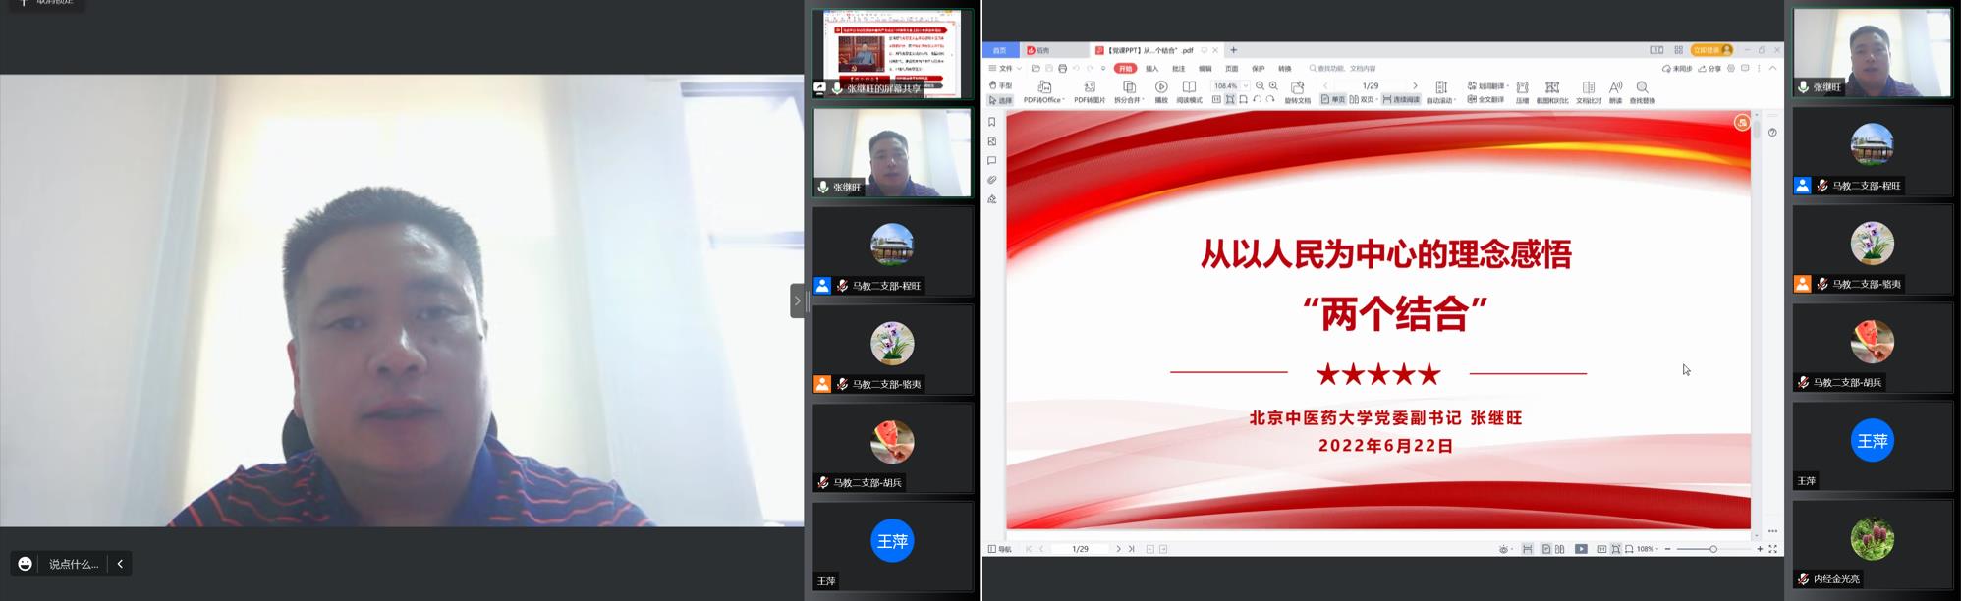The image size is (1961, 601).
Task: Switch to the 插入 ribbon tab
Action: 1152,69
